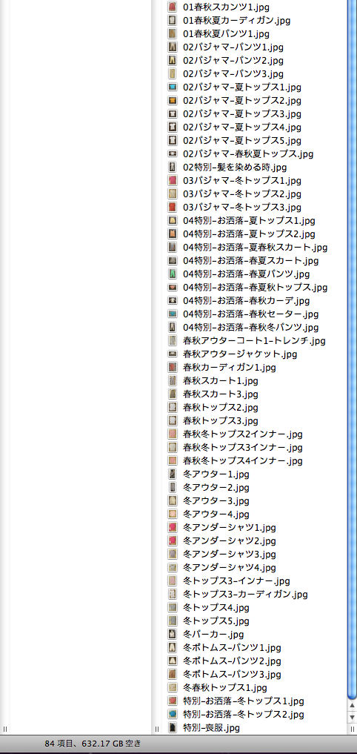Select file name 01春秋夏カーディガン.jpg

236,21
